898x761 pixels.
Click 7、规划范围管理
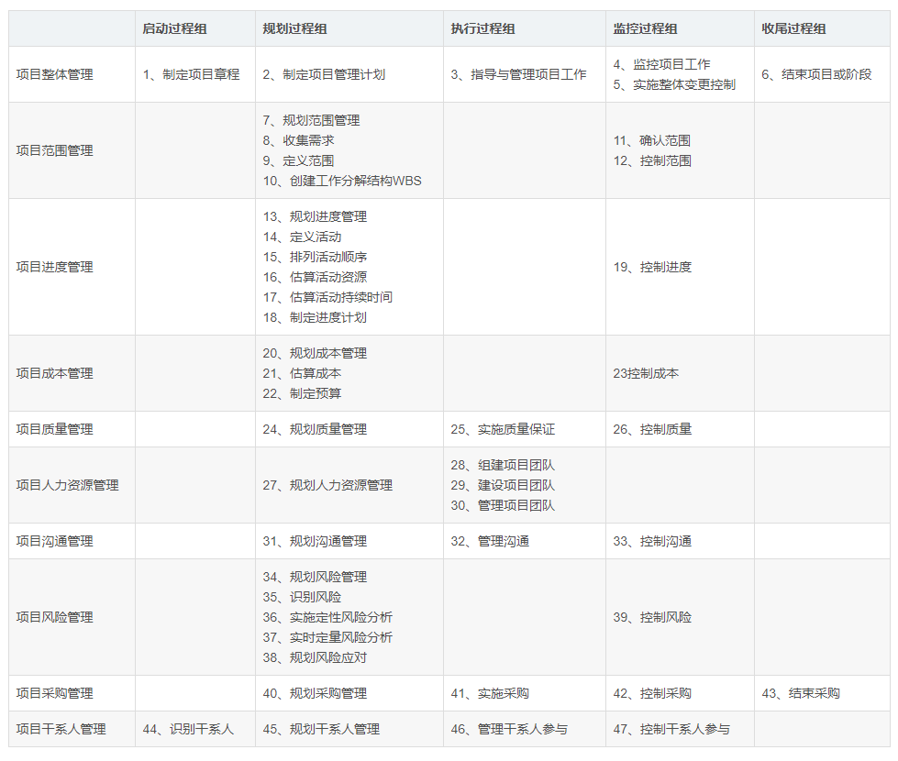[x=312, y=120]
